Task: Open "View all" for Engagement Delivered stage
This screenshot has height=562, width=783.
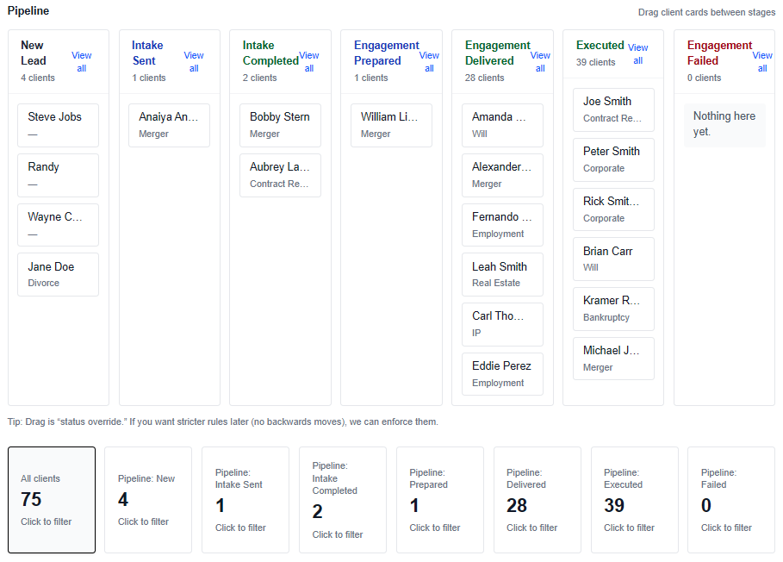Action: (x=539, y=60)
